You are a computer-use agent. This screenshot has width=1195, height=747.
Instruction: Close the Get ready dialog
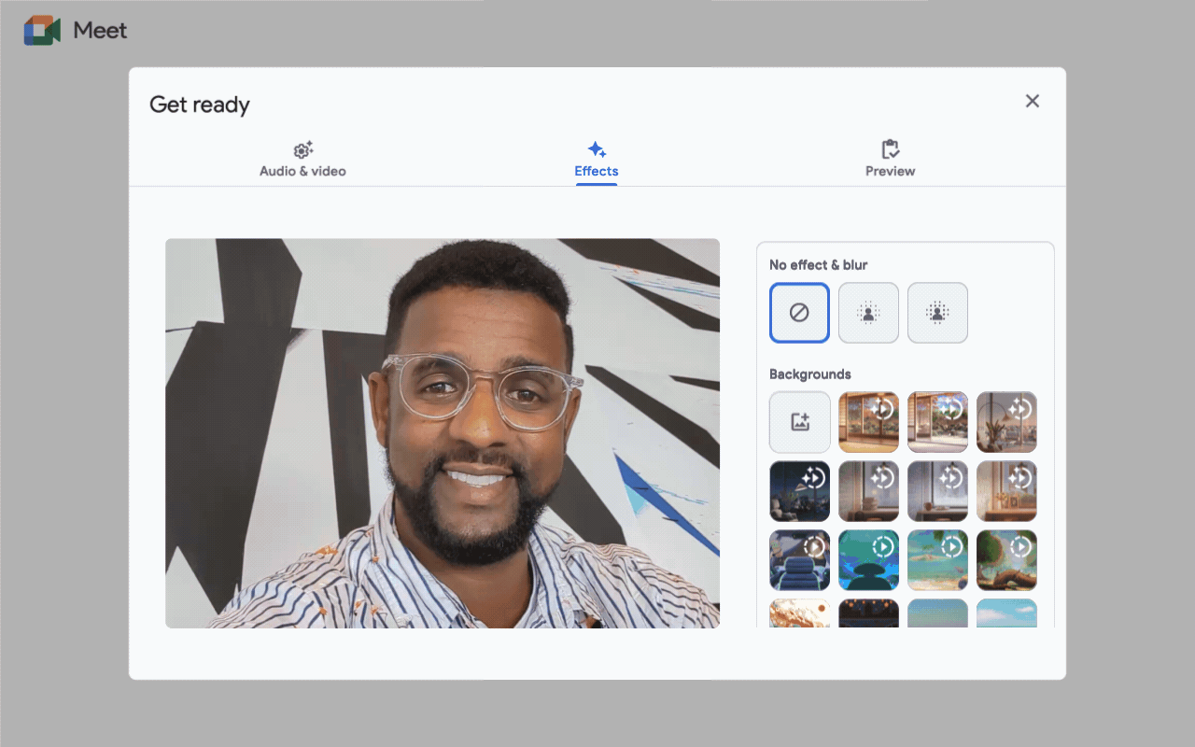[1032, 101]
